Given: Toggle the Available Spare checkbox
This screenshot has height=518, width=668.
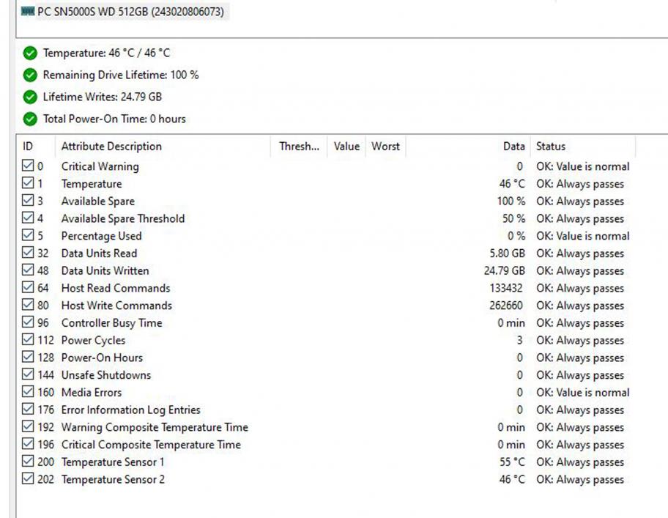Looking at the screenshot, I should tap(28, 201).
